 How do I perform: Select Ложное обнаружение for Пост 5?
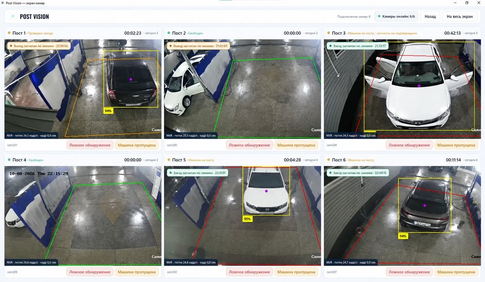pyautogui.click(x=249, y=272)
